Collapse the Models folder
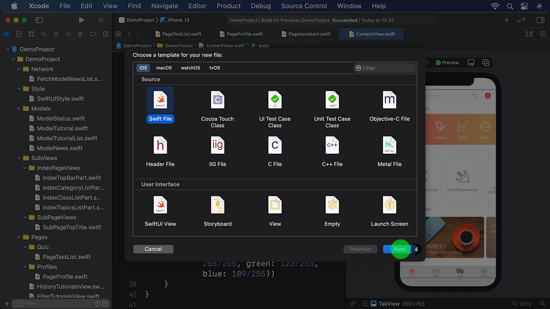The image size is (550, 309). tap(19, 108)
